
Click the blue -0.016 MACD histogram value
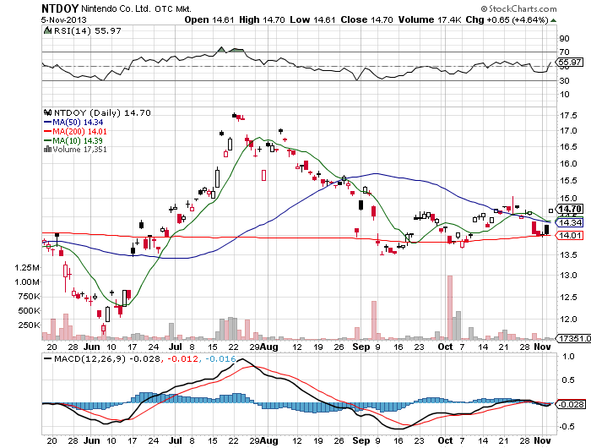(221, 358)
